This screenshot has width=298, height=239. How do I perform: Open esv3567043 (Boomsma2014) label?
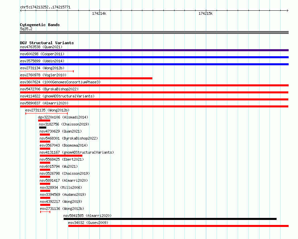64,145
